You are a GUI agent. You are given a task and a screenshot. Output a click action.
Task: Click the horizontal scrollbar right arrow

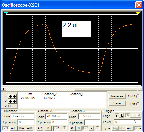[140, 89]
